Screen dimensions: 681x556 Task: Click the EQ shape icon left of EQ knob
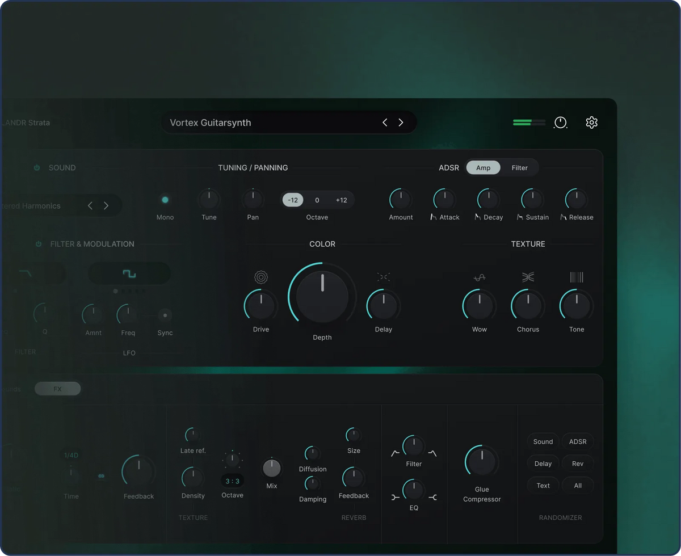[396, 498]
